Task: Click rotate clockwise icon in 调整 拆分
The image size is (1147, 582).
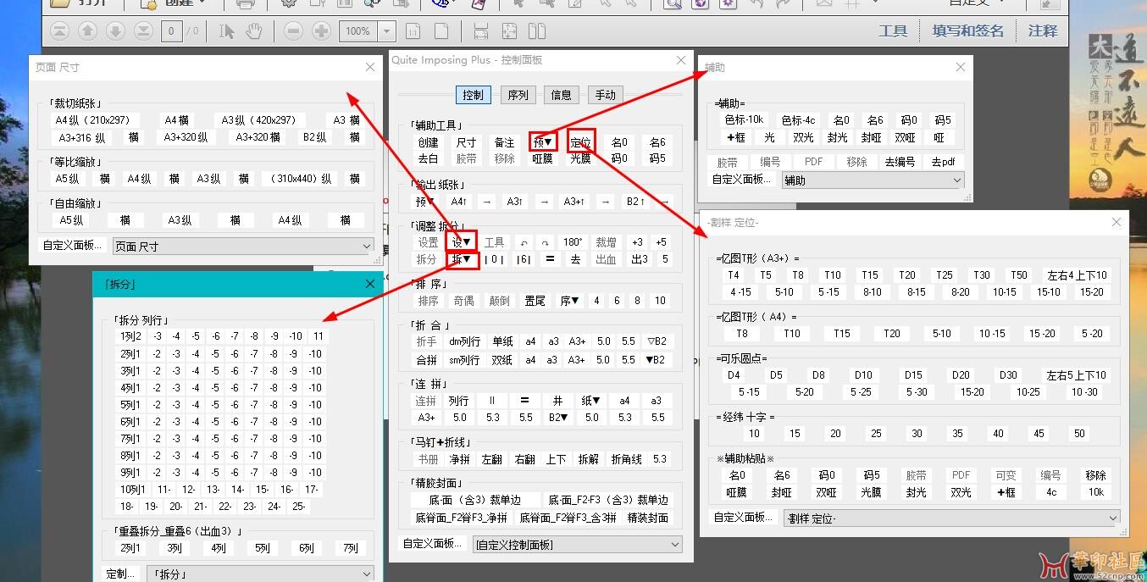Action: coord(546,242)
